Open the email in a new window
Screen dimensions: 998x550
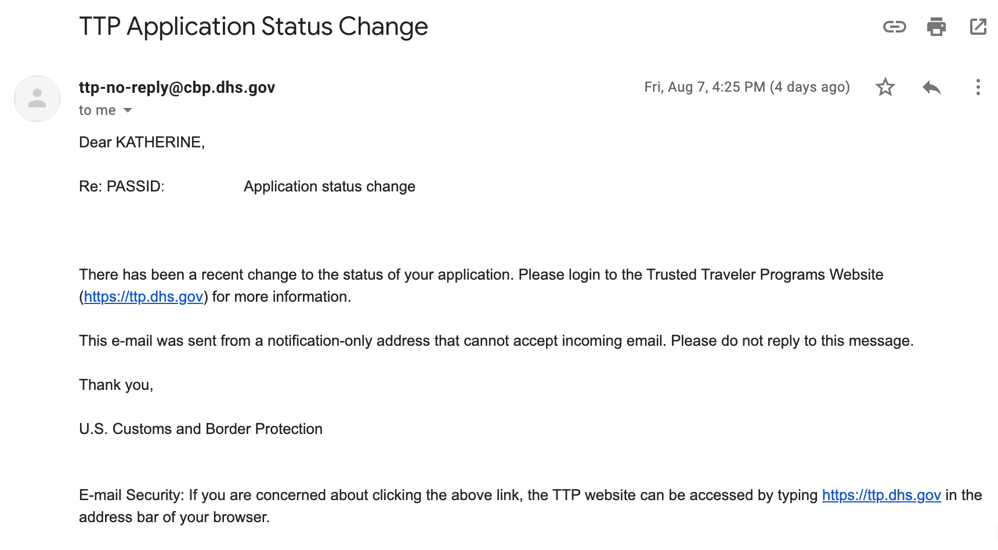tap(978, 27)
